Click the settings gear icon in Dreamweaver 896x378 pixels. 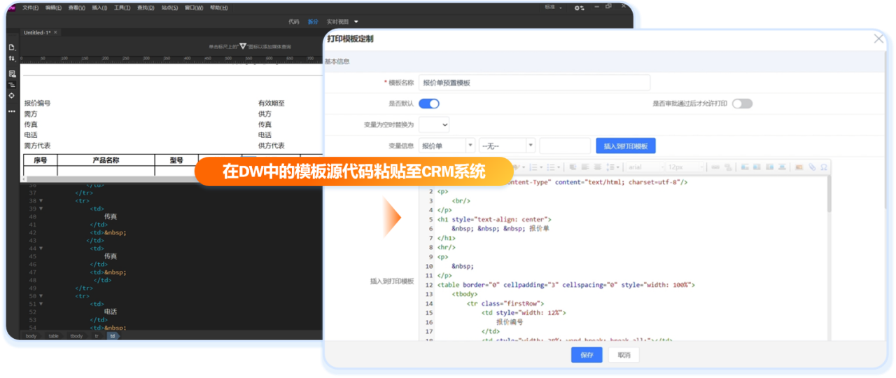578,8
